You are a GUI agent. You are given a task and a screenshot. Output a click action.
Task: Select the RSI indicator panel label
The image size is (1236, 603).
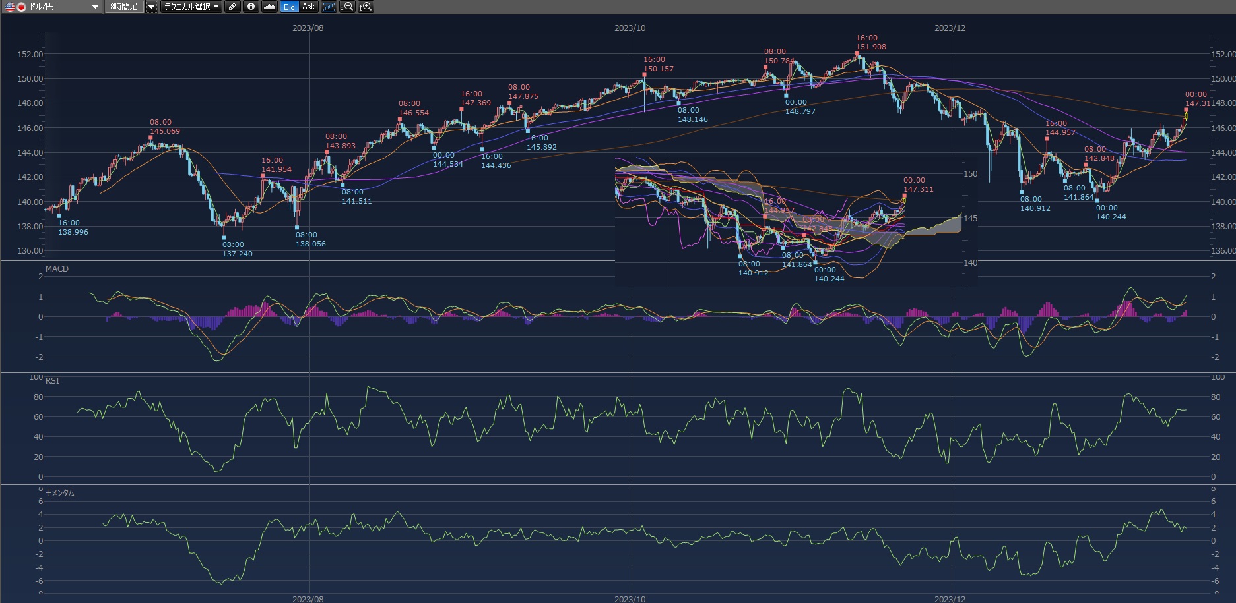[x=52, y=381]
